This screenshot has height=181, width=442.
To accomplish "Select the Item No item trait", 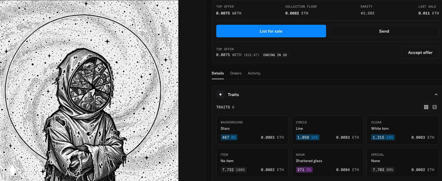I will pos(252,162).
